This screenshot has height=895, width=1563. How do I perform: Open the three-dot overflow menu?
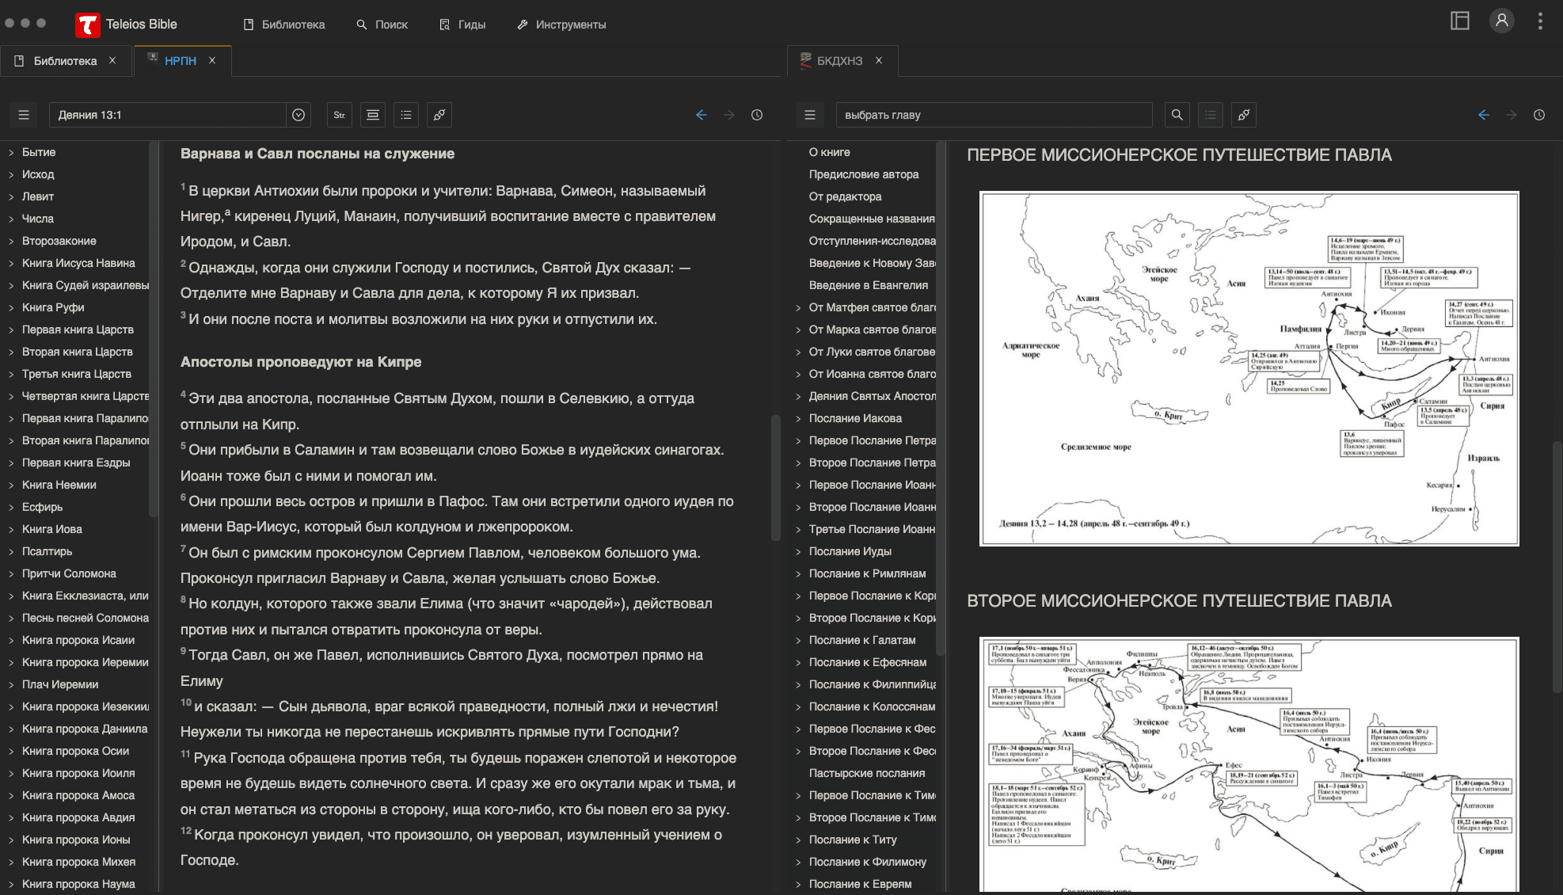1541,21
